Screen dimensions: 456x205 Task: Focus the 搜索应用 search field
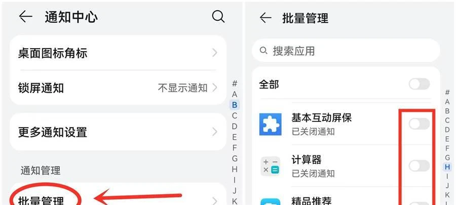(x=346, y=51)
